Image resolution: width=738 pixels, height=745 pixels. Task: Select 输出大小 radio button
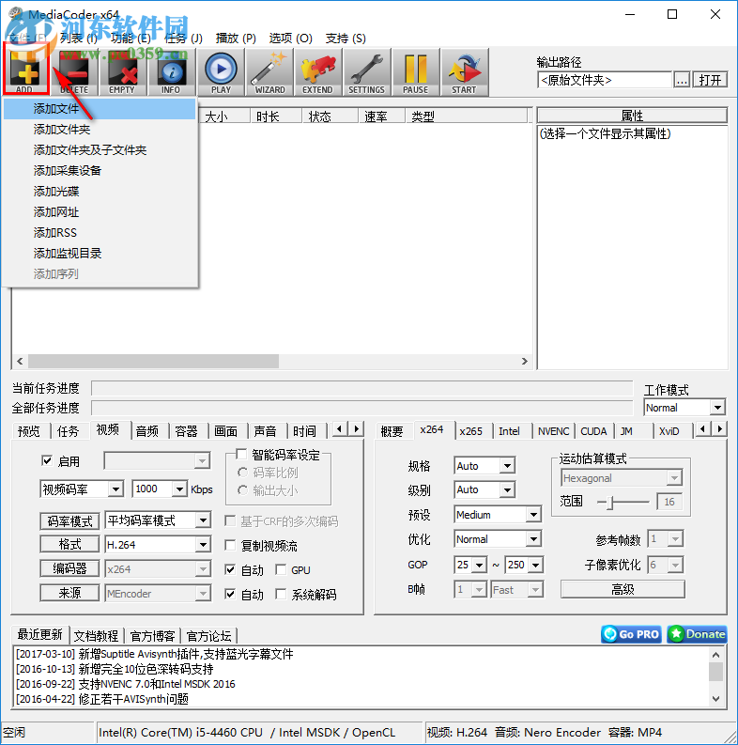click(242, 489)
